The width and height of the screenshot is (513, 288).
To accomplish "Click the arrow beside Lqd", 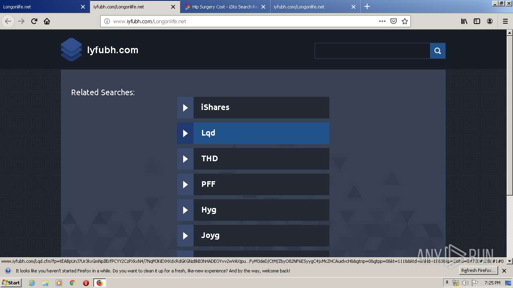I will tap(185, 133).
